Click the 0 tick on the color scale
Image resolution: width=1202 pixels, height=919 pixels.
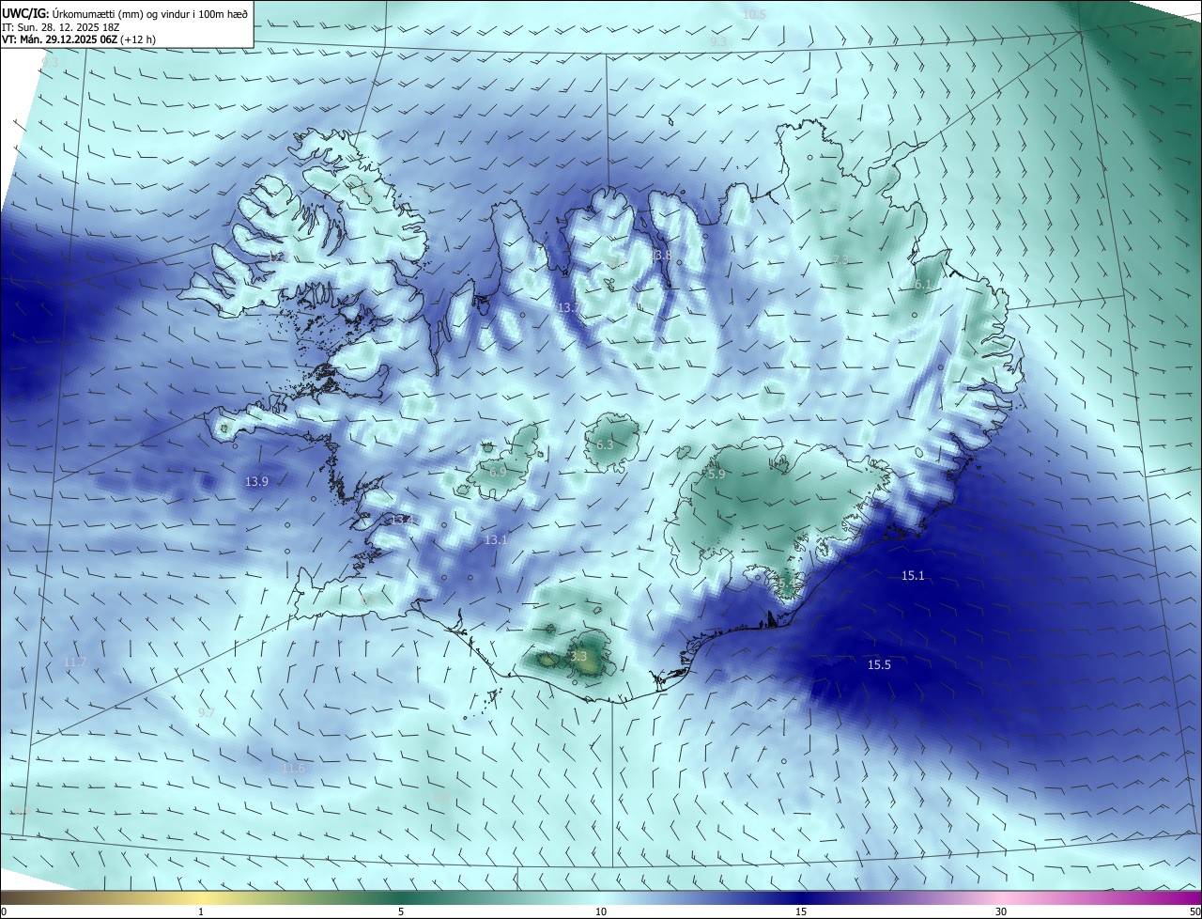pos(4,912)
